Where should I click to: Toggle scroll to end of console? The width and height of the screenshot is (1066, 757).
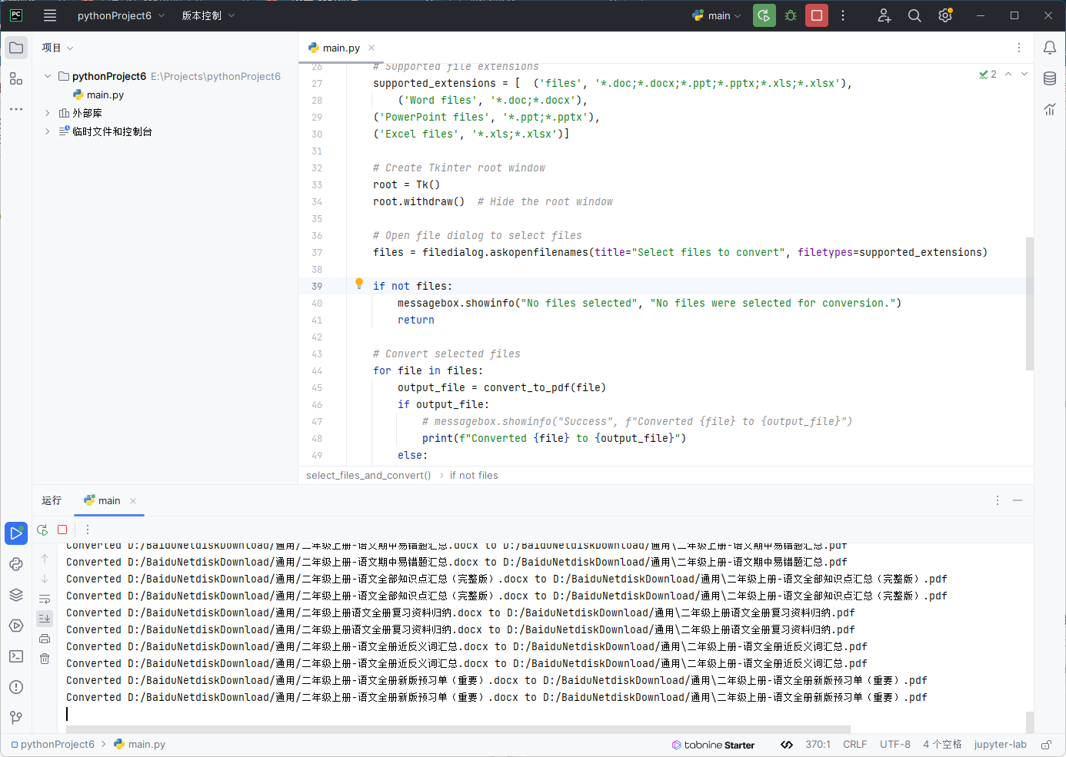45,618
